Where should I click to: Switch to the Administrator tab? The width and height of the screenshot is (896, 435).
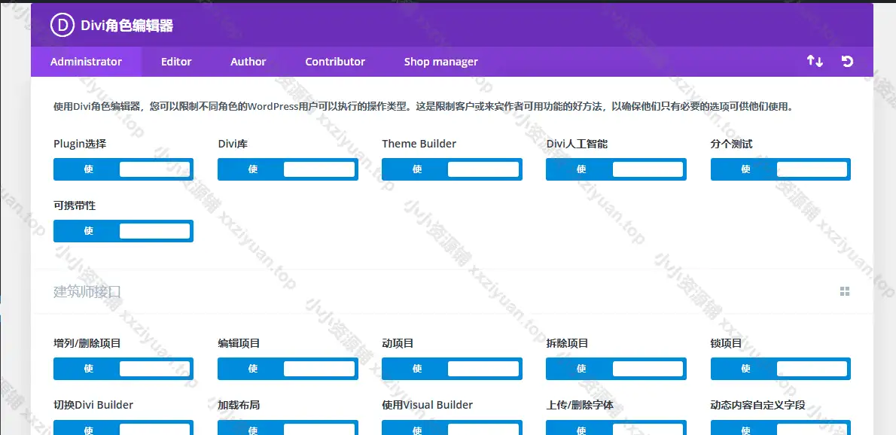[86, 62]
